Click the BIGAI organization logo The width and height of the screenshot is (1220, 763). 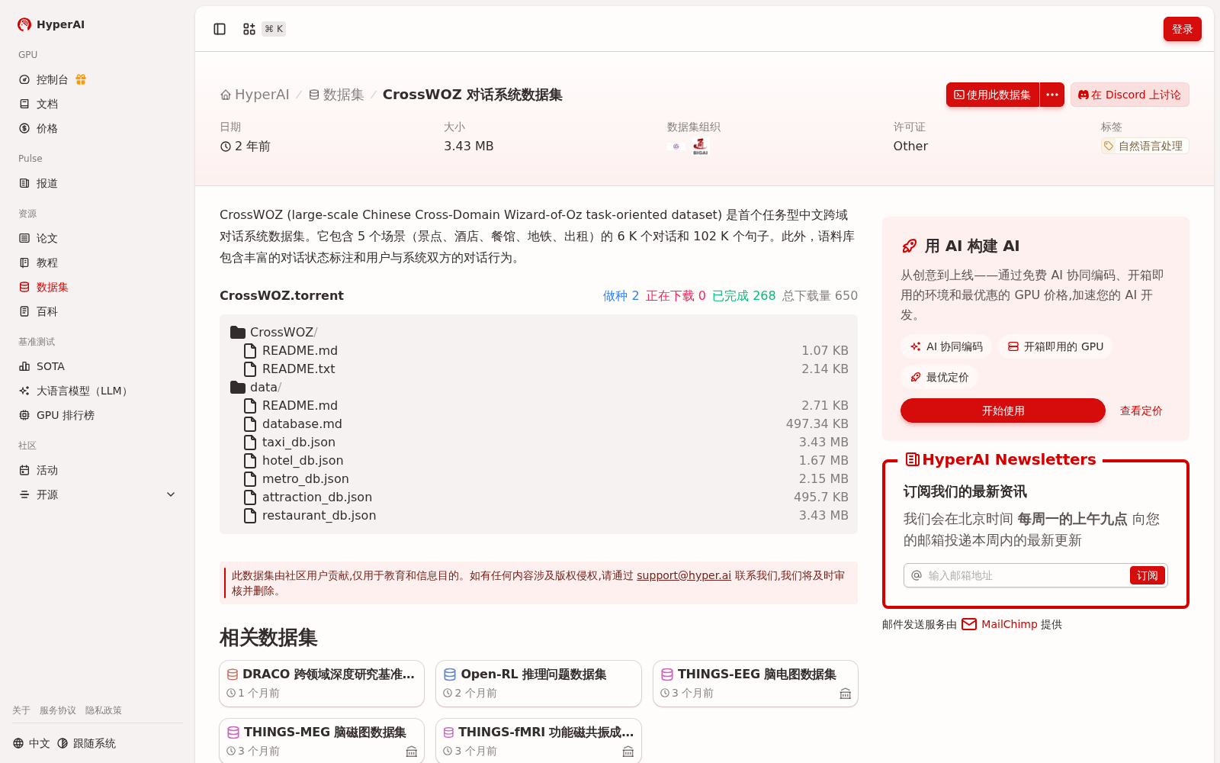pyautogui.click(x=700, y=146)
